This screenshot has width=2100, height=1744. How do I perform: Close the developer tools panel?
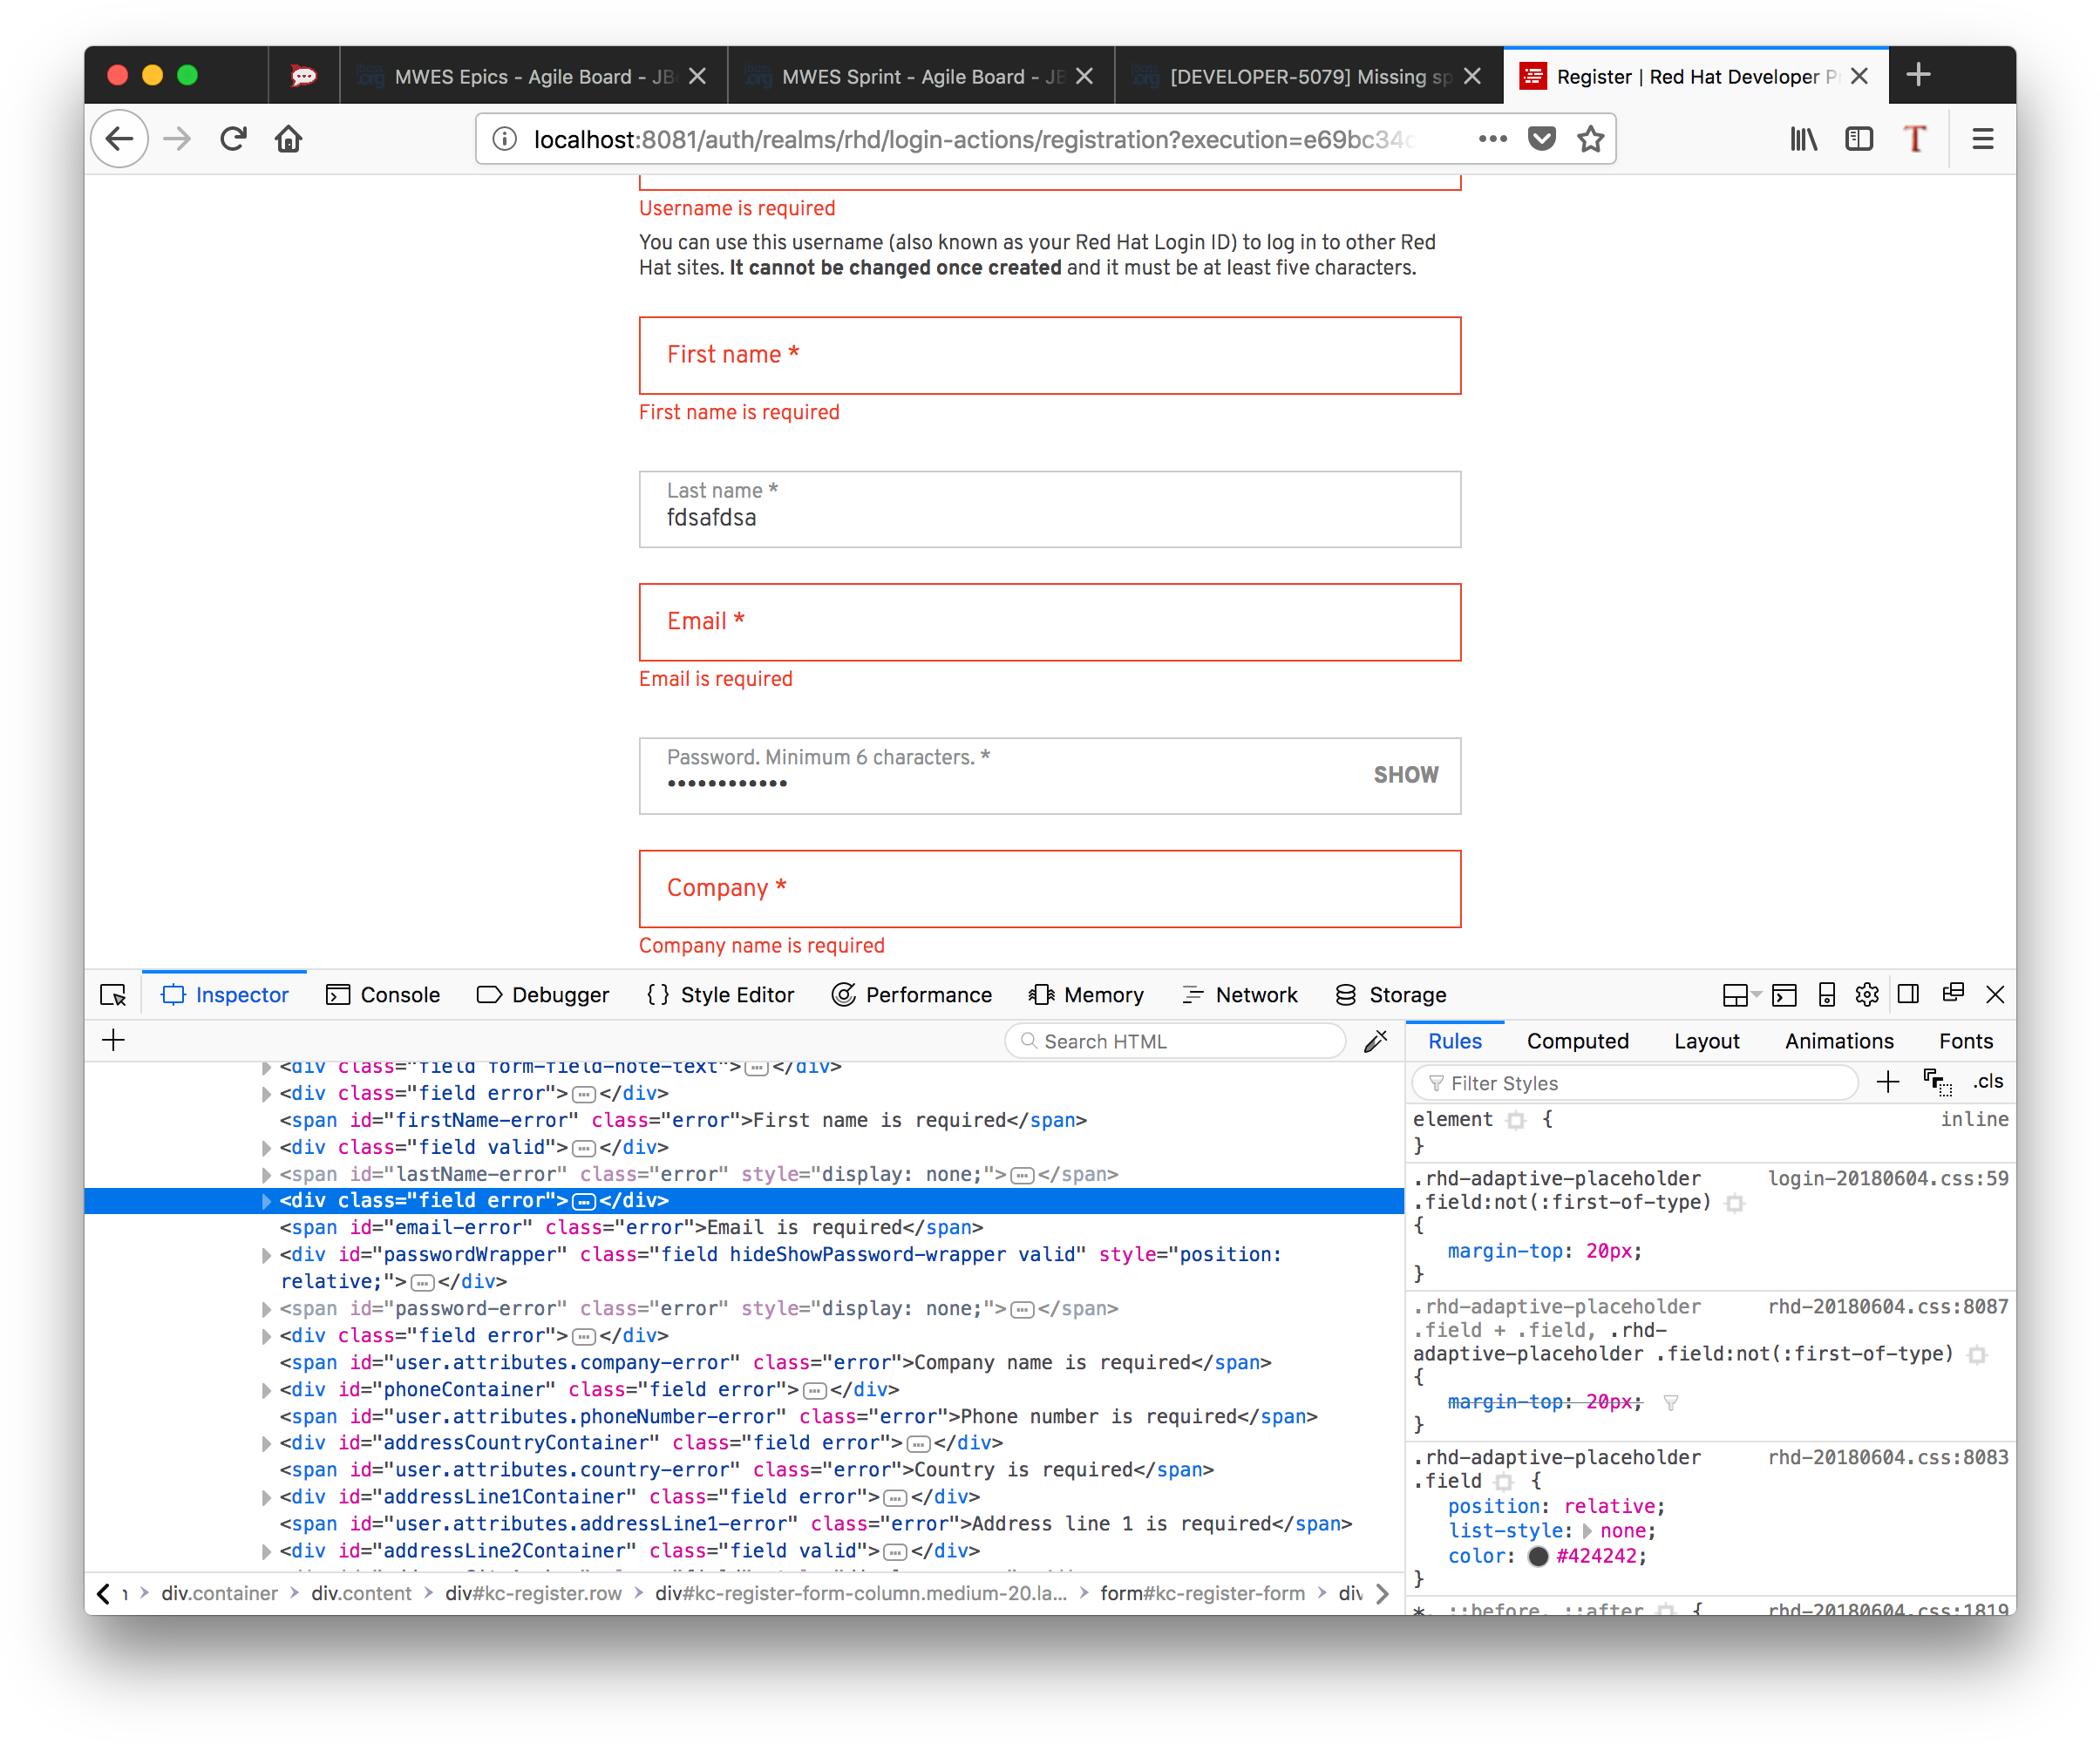1995,994
